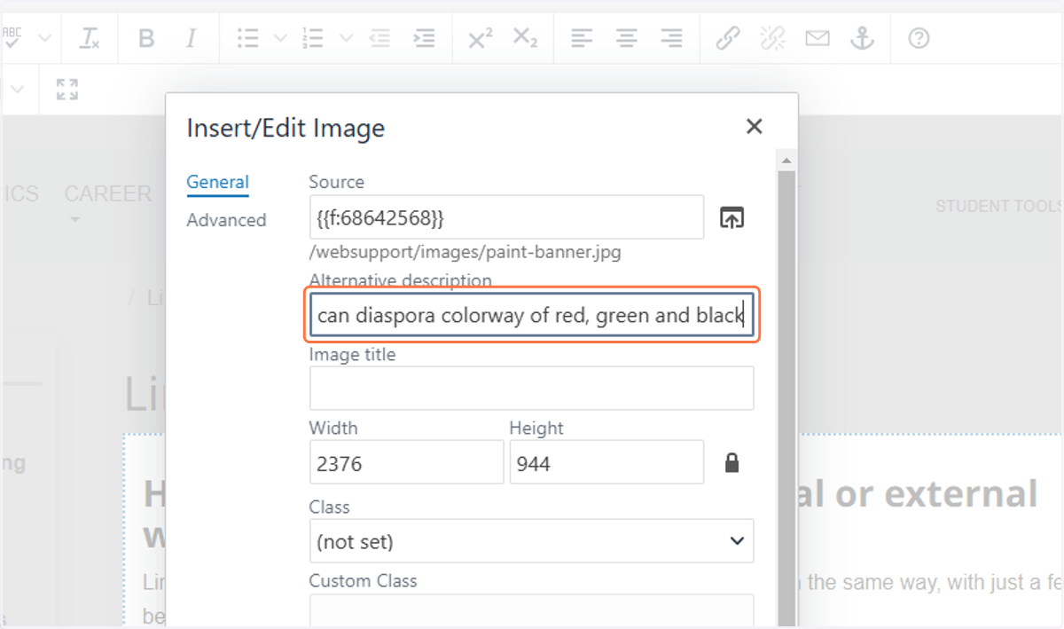Toggle fullscreen editor mode
The height and width of the screenshot is (629, 1064).
click(67, 89)
